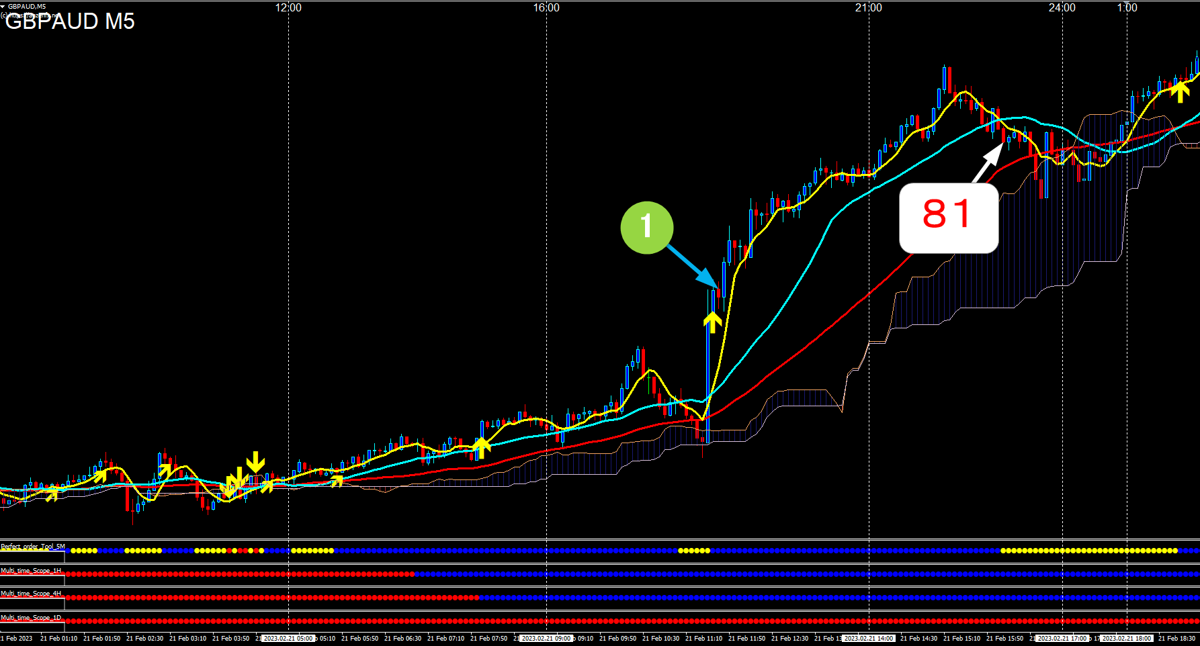The width and height of the screenshot is (1200, 646).
Task: Click the 12:00 time label at top
Action: point(288,7)
